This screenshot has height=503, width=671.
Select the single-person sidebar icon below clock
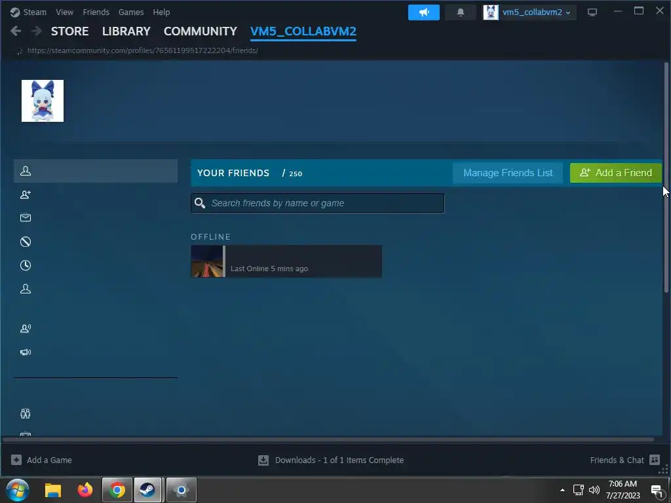point(26,289)
